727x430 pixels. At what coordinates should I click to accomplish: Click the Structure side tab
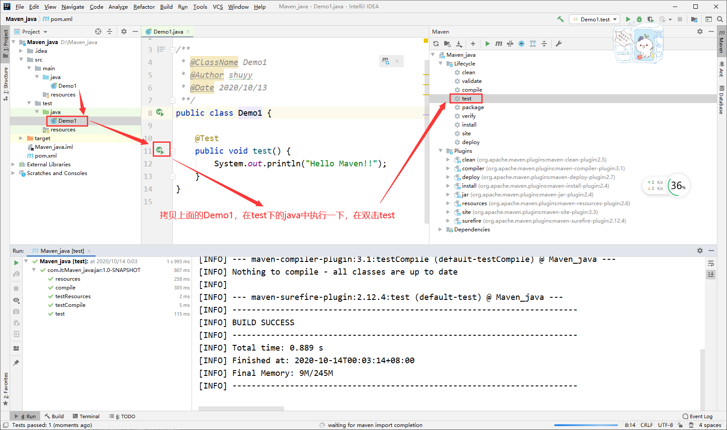(x=6, y=84)
